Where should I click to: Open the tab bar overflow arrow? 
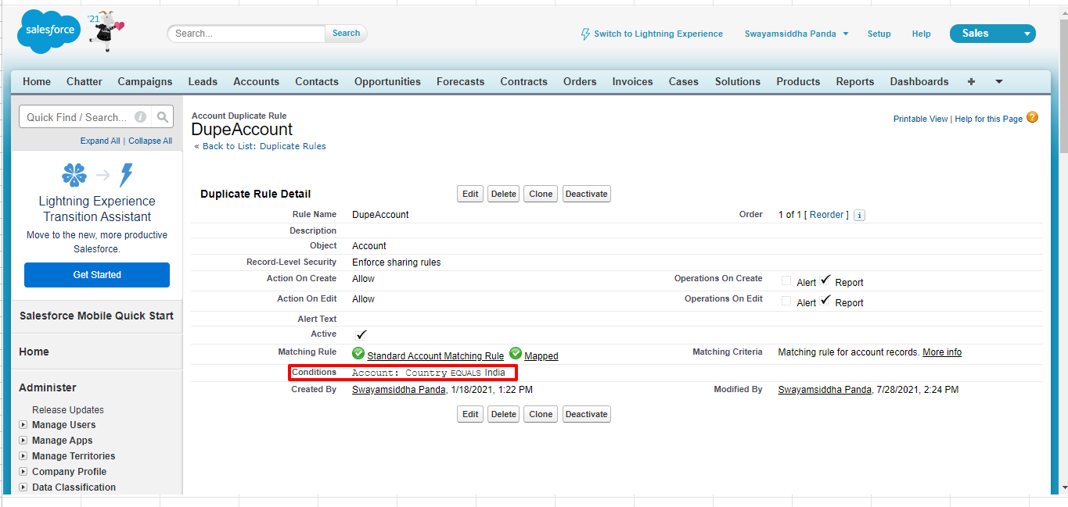pos(998,81)
